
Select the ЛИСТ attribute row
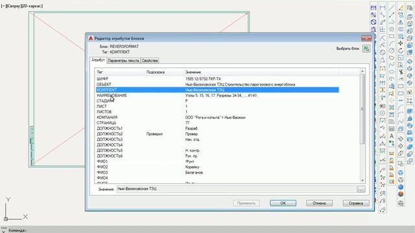coord(217,106)
